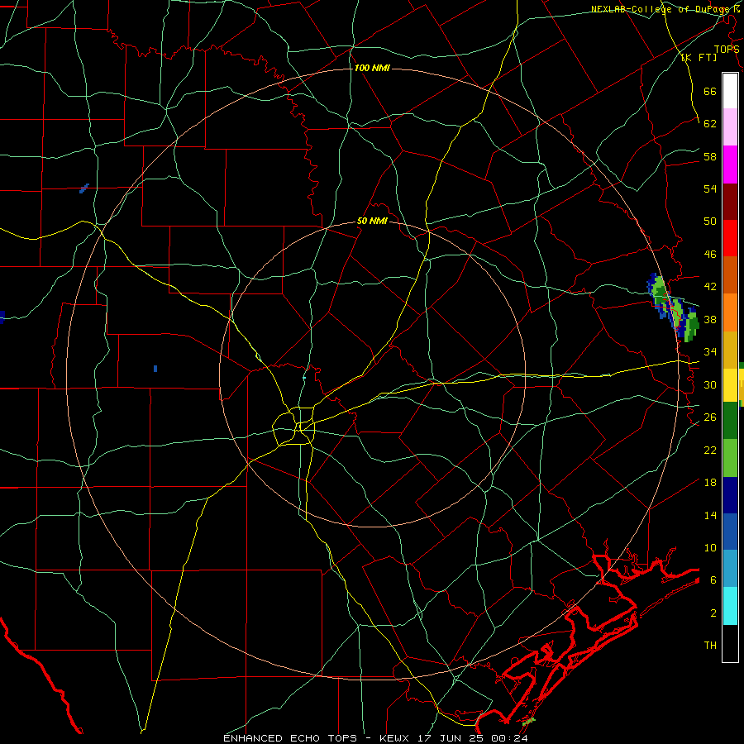Click the legend value '62'
The height and width of the screenshot is (744, 744).
710,124
